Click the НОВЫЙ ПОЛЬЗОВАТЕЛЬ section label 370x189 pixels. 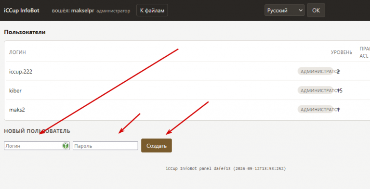pos(37,131)
